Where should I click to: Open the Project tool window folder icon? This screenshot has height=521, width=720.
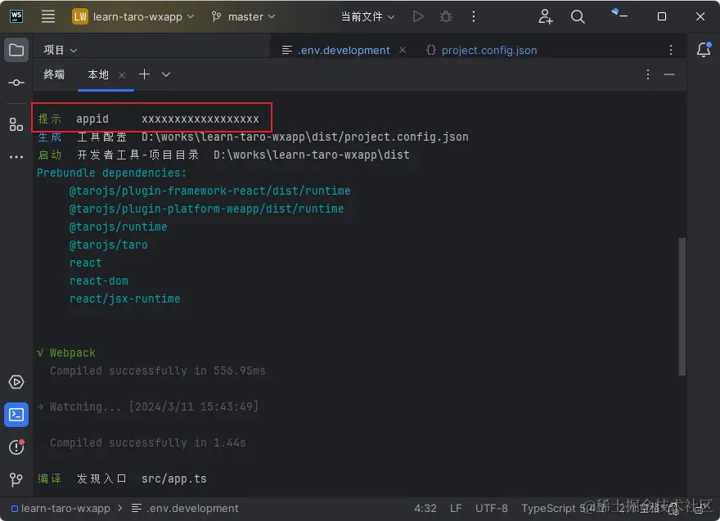point(16,50)
